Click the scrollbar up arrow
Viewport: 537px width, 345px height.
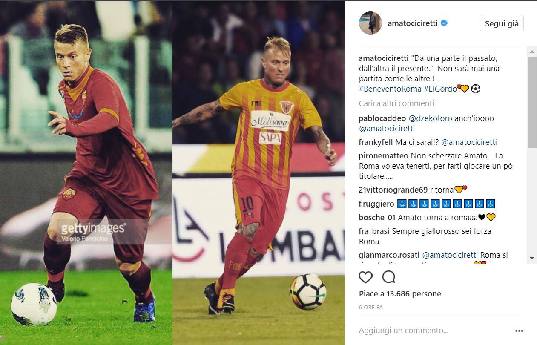(532, 51)
